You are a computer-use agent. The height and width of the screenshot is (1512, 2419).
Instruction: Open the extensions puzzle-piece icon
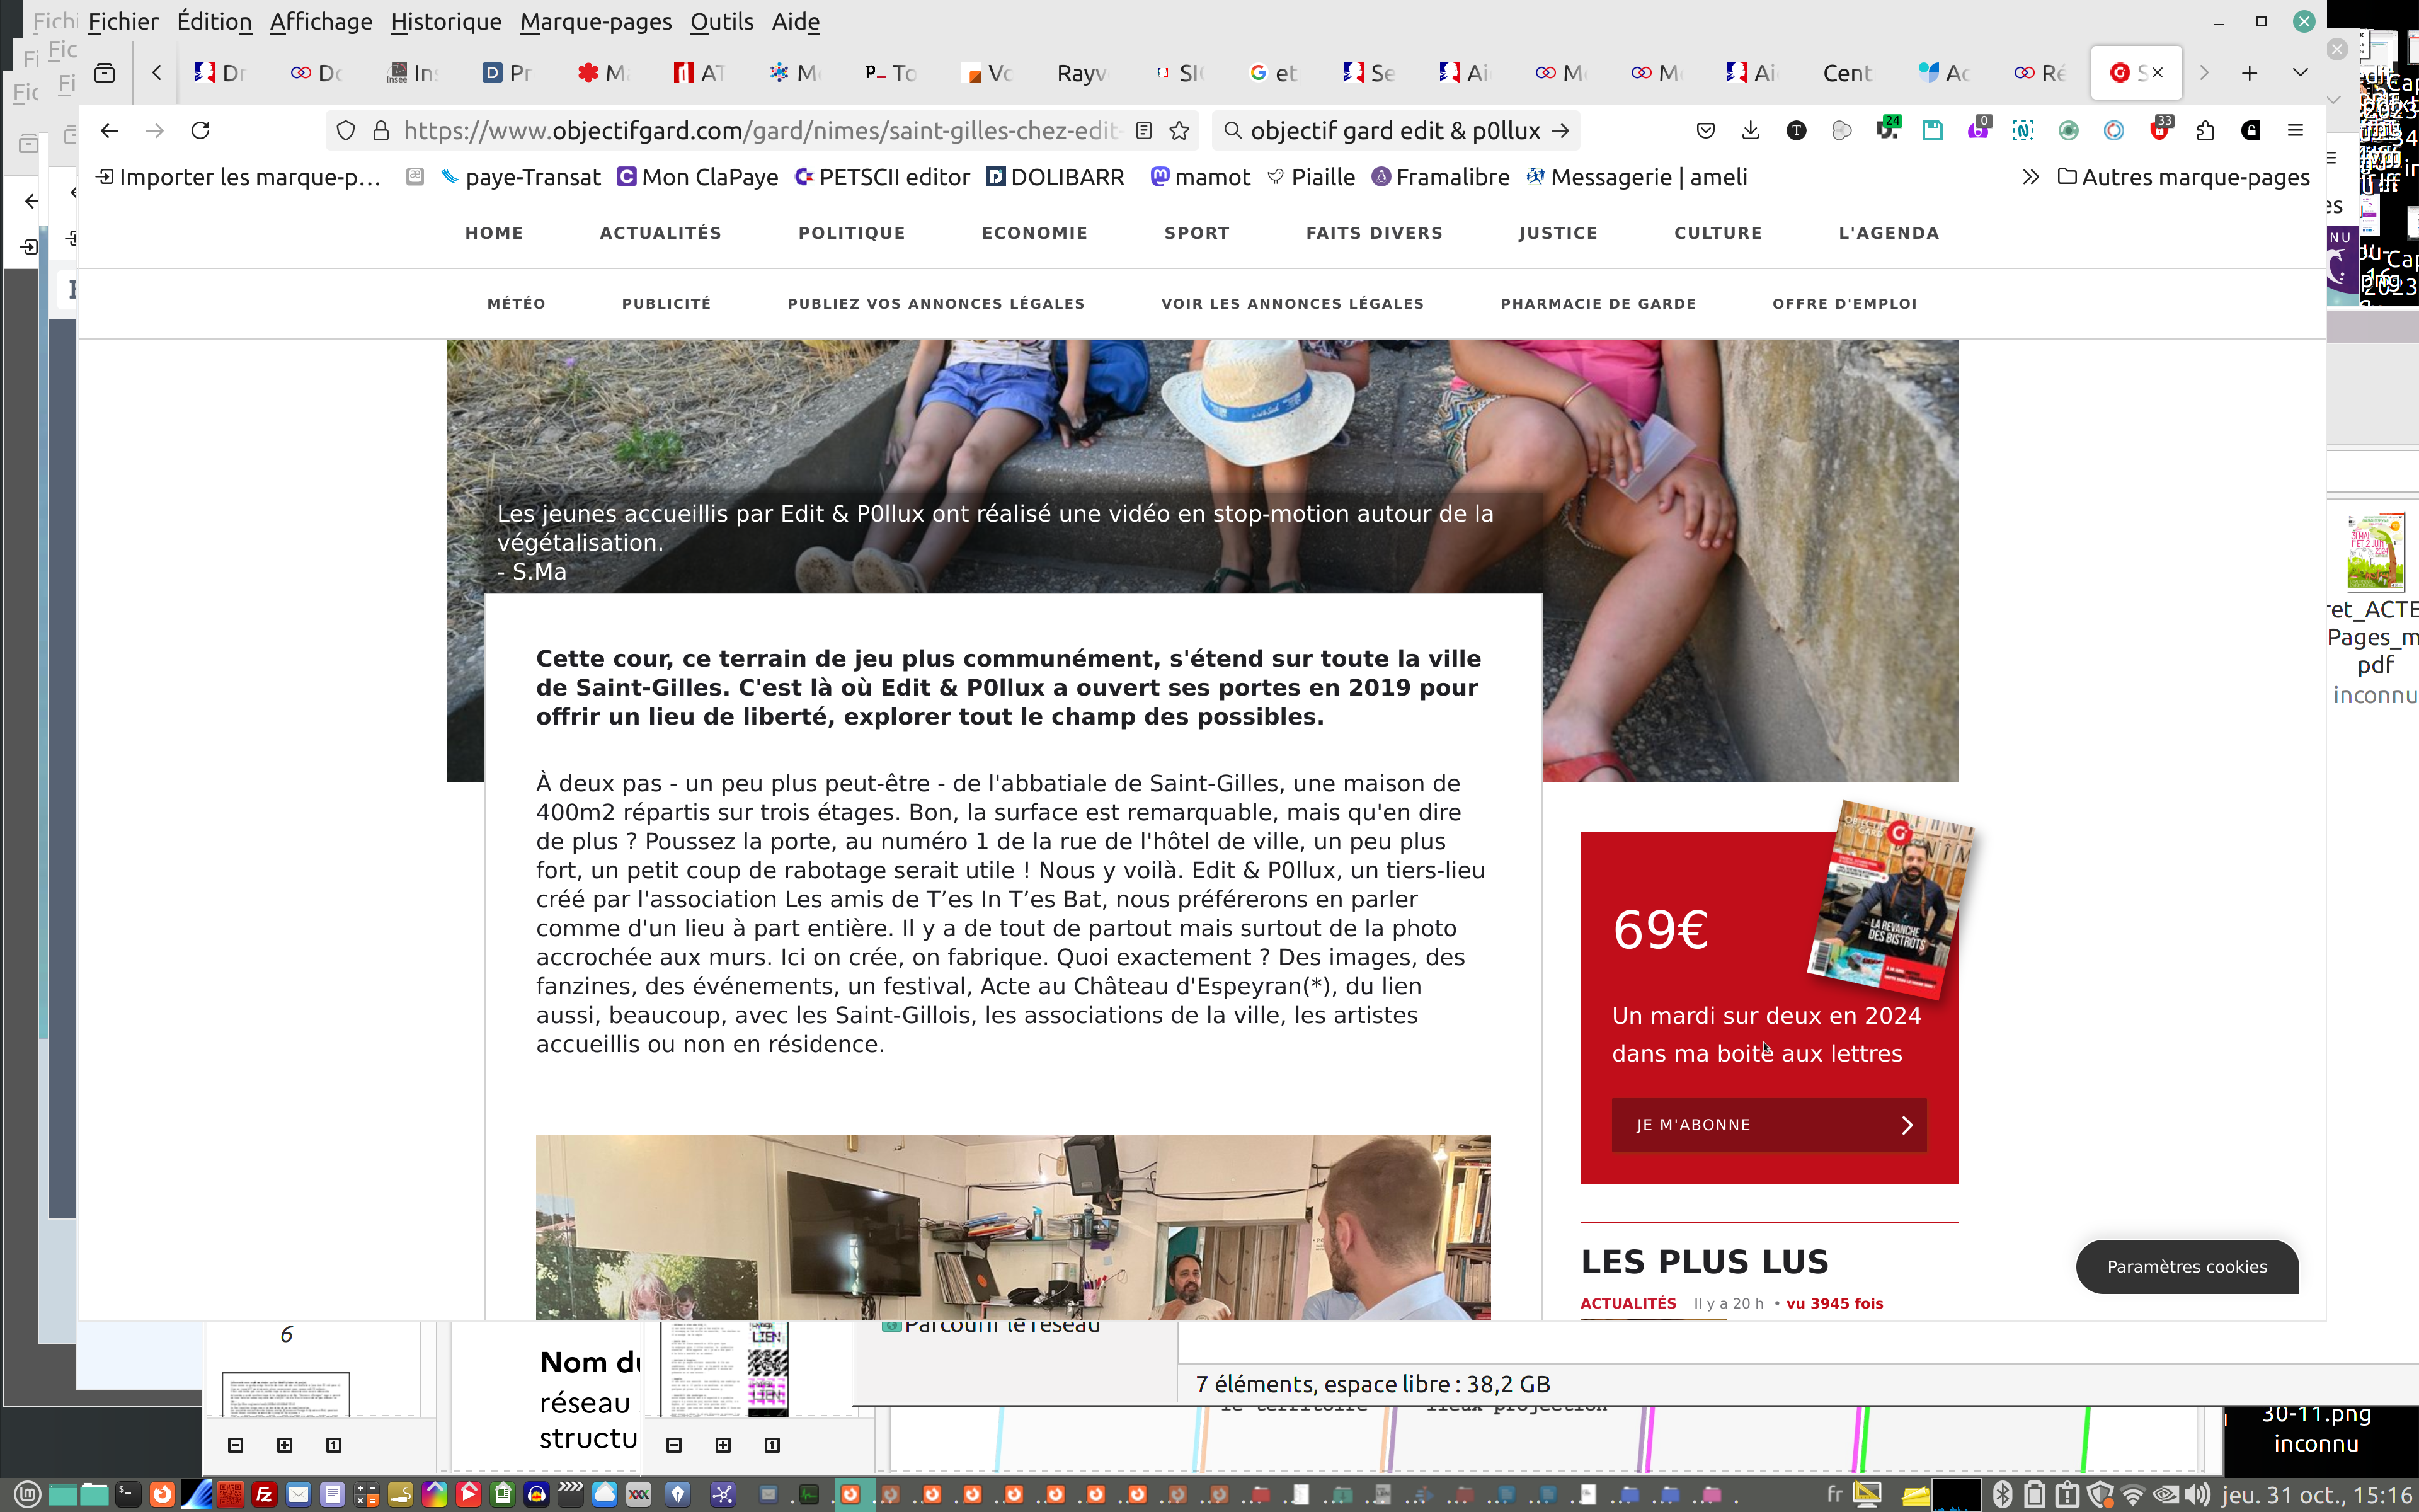pyautogui.click(x=2205, y=131)
